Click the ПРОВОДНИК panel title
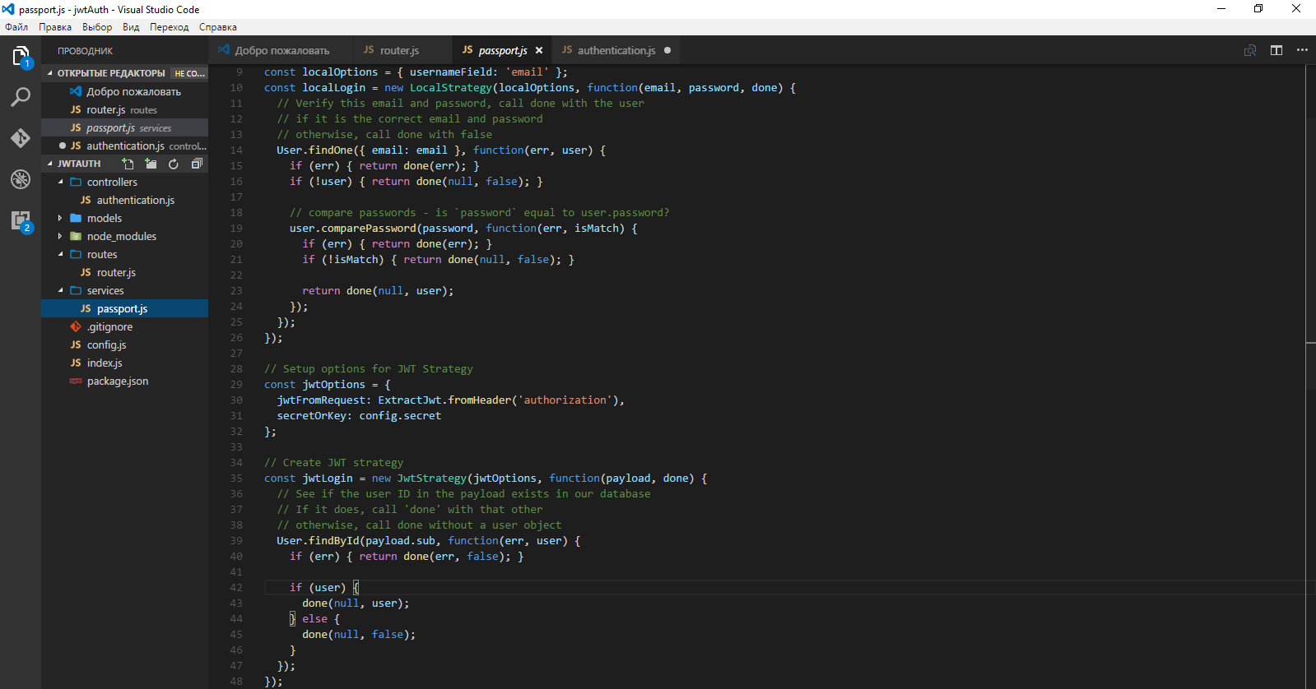The width and height of the screenshot is (1316, 689). tap(85, 51)
